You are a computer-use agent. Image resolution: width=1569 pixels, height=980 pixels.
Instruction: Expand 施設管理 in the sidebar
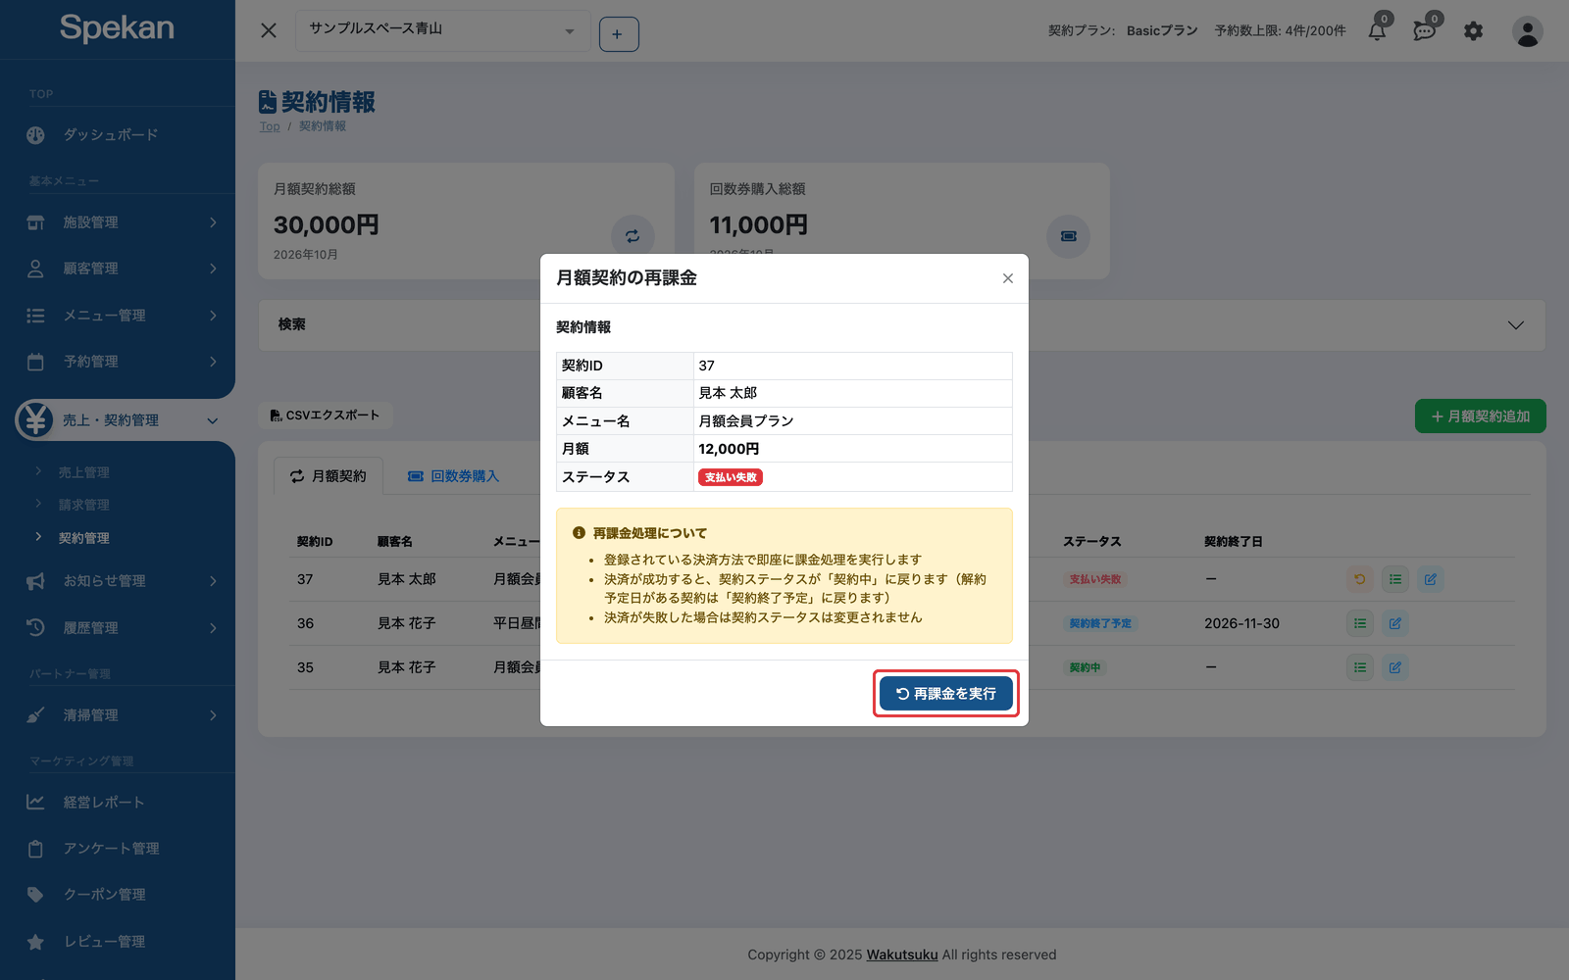(x=118, y=222)
